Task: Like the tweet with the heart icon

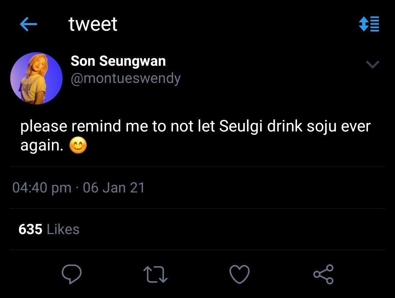Action: pos(240,274)
